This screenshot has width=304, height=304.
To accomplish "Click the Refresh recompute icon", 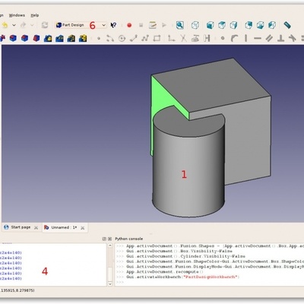I will 45,25.
